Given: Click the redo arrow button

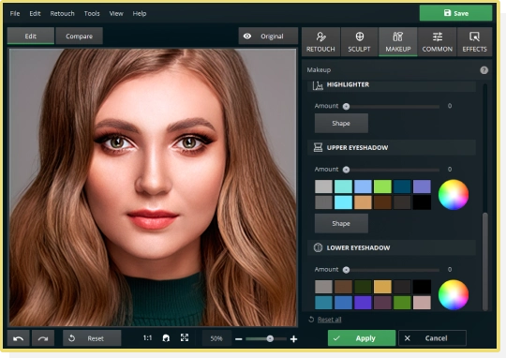Looking at the screenshot, I should (x=43, y=338).
